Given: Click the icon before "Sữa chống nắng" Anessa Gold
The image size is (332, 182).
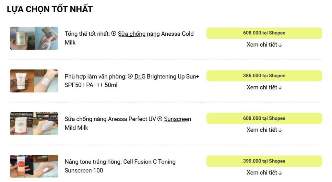Looking at the screenshot, I should [114, 33].
